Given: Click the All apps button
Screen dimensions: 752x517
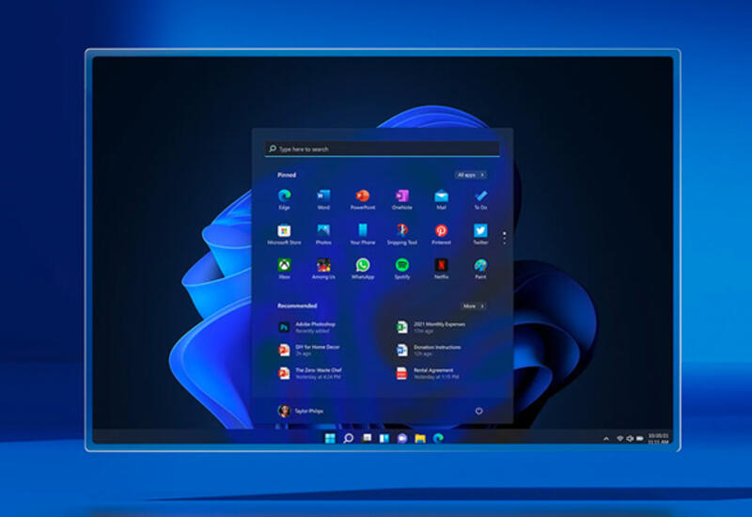Looking at the screenshot, I should [471, 175].
